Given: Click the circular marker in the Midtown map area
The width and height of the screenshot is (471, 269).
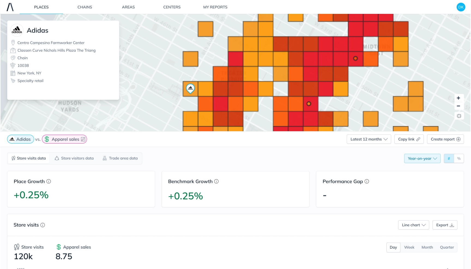Looking at the screenshot, I should (x=355, y=58).
